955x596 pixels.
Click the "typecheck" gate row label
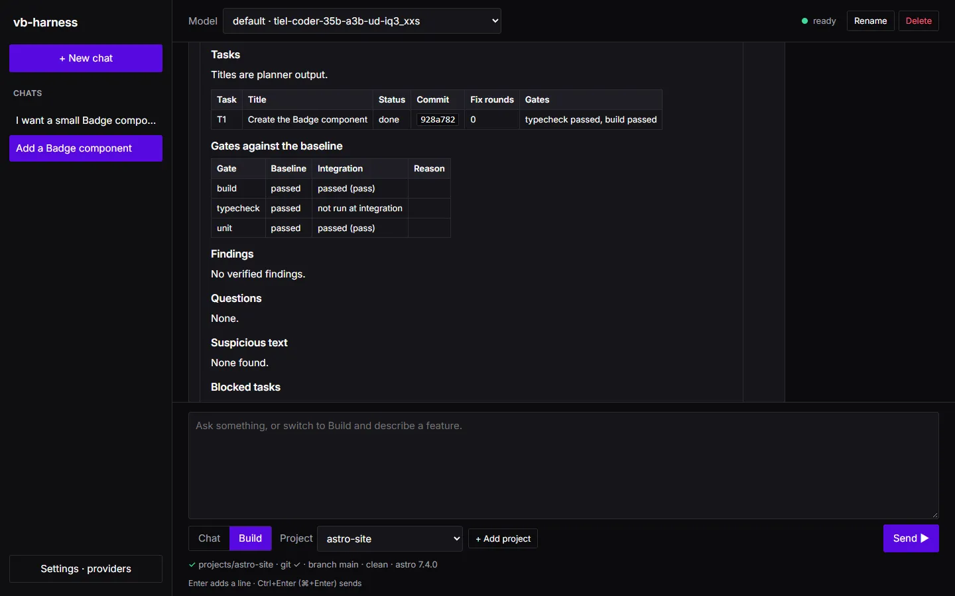tap(238, 208)
